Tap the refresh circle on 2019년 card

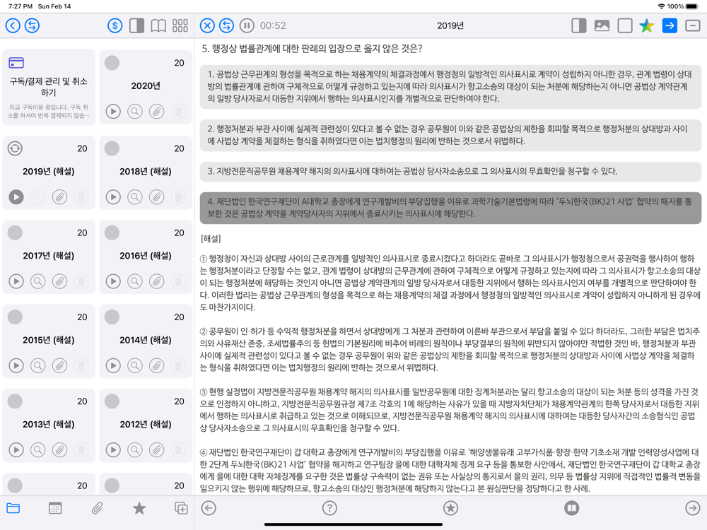(15, 148)
